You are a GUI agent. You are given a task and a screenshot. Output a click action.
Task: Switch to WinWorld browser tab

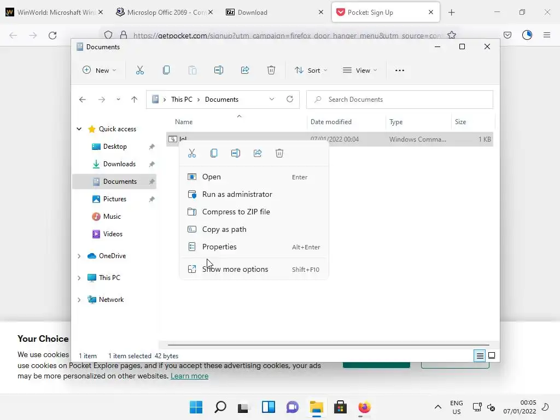[x=54, y=12]
